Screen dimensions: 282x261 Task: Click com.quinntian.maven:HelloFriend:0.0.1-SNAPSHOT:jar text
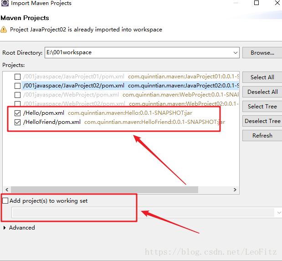click(x=155, y=122)
